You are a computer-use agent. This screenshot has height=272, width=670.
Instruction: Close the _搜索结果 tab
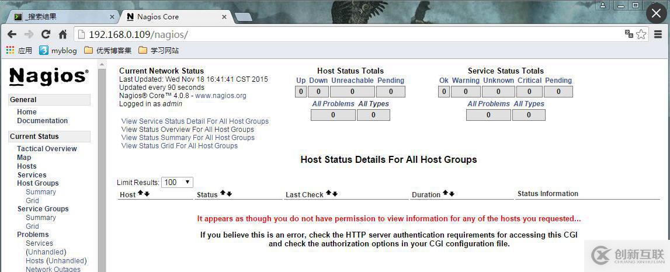pos(112,17)
